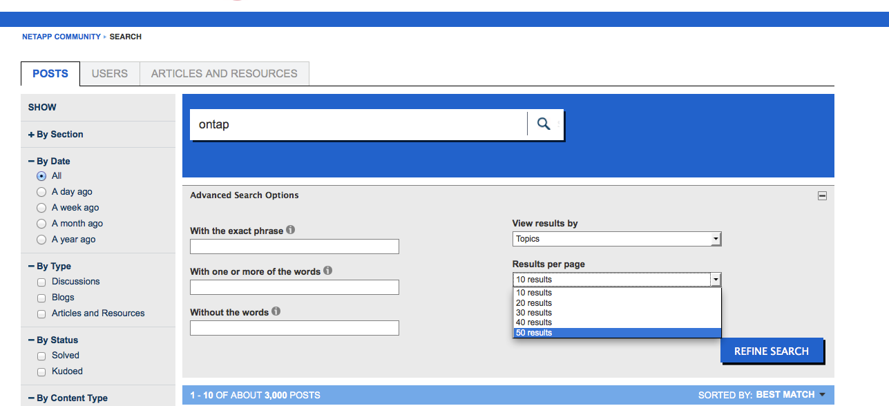Choose 10 results from the dropdown list
Screen dimensions: 889x406
617,293
